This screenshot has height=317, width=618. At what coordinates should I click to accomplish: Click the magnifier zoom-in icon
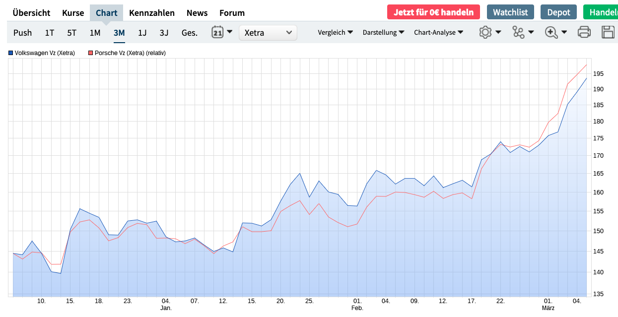pos(551,32)
